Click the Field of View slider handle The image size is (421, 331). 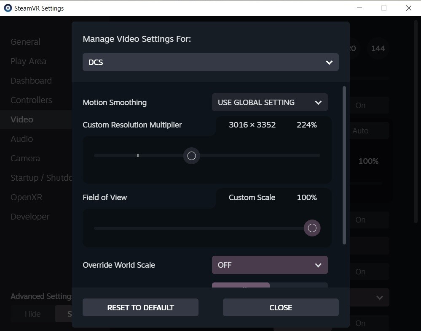[x=312, y=228]
